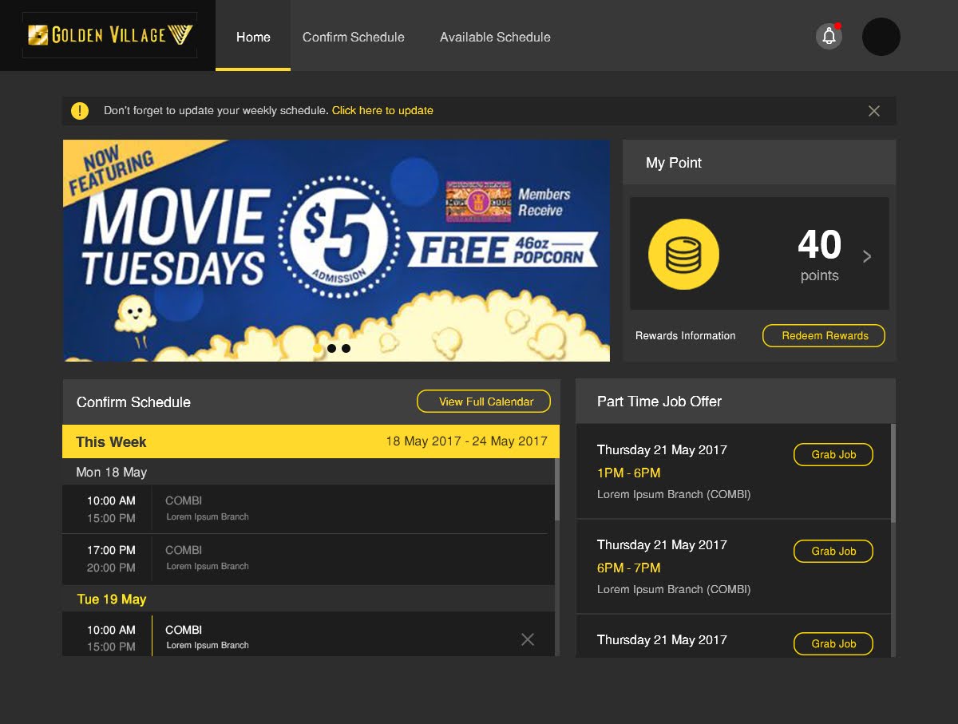
Task: Open the notifications bell icon
Action: [829, 36]
